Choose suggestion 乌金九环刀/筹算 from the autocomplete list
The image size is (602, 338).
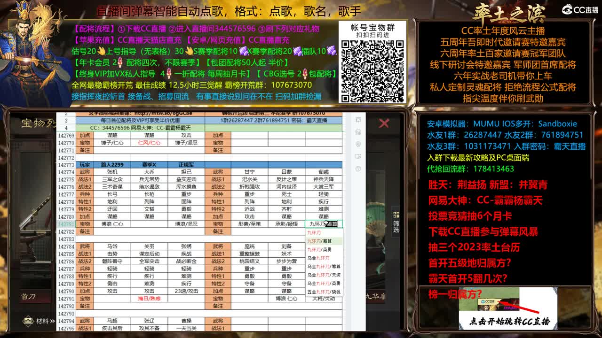[324, 266]
